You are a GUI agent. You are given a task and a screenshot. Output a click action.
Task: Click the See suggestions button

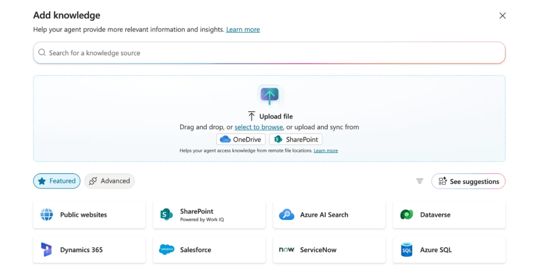[x=468, y=181]
